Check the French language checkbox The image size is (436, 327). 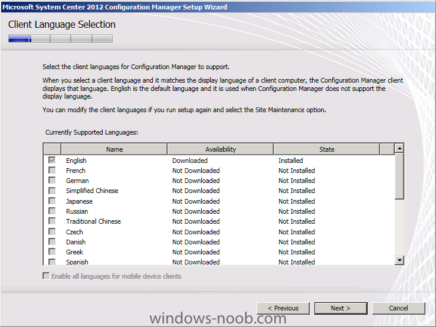pos(52,170)
